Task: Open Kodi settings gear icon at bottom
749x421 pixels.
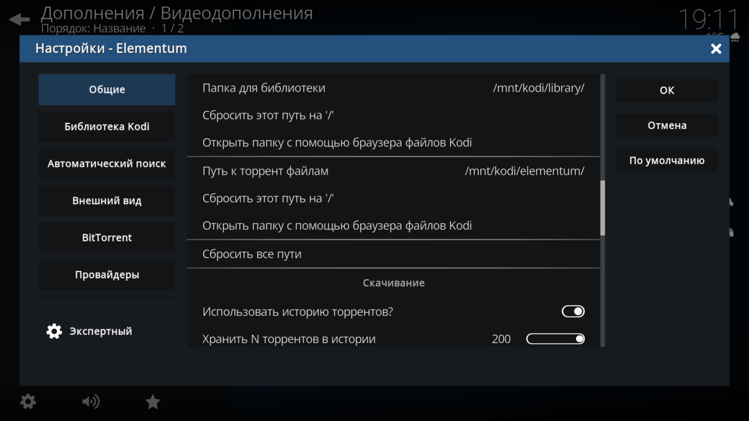Action: (x=28, y=402)
